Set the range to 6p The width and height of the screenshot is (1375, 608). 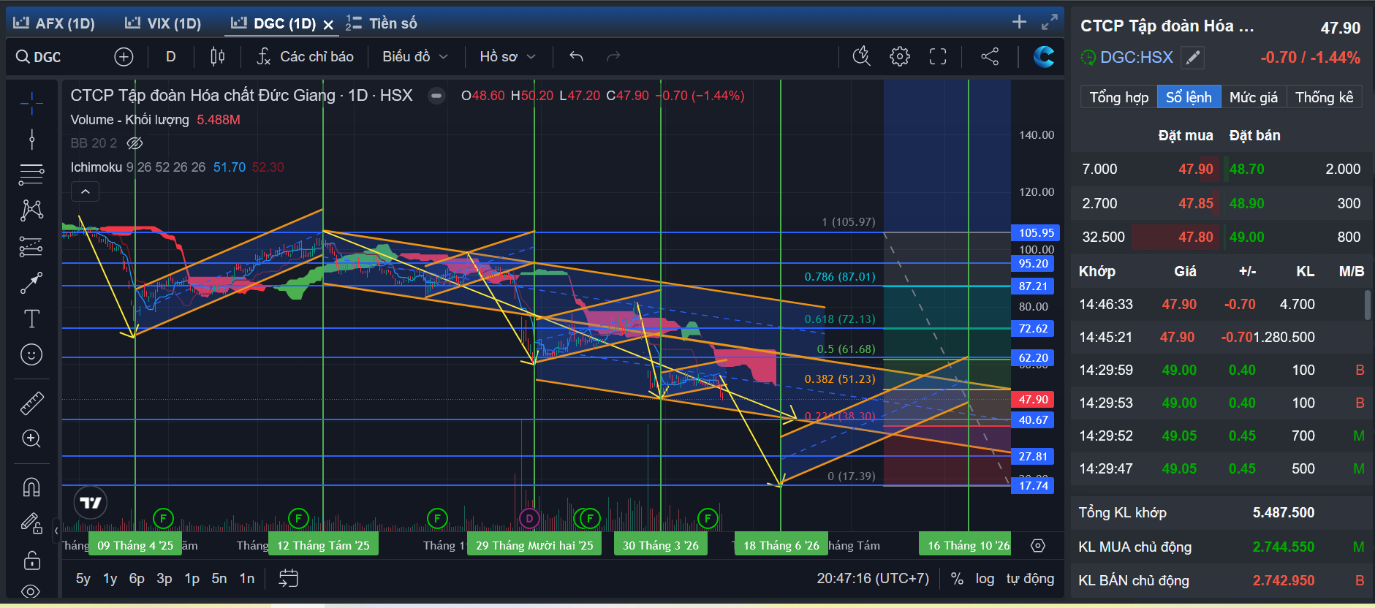pyautogui.click(x=137, y=579)
